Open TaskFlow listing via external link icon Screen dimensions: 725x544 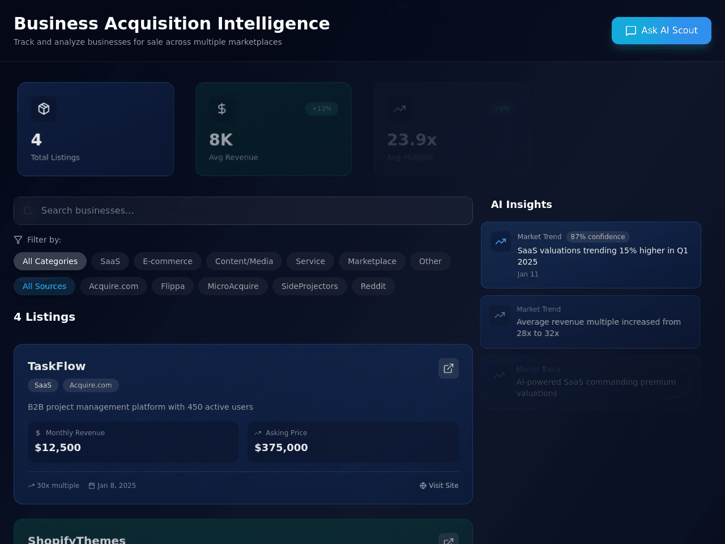click(449, 368)
